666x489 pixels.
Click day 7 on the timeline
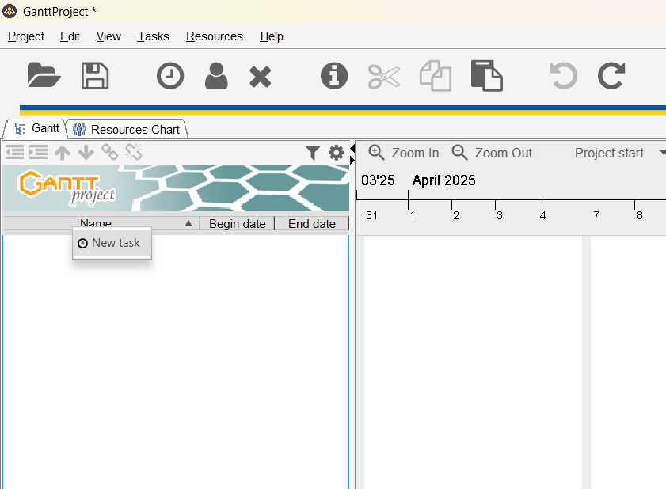pyautogui.click(x=596, y=216)
